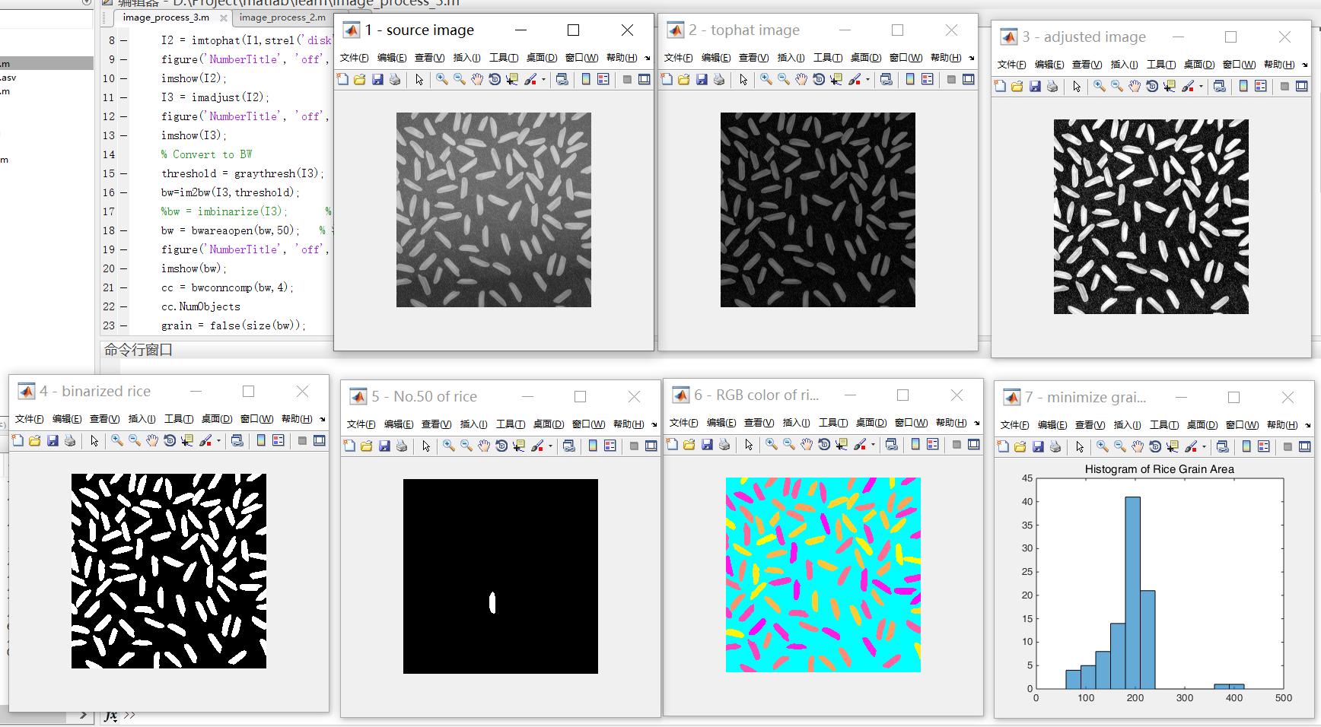Close the image_process_3.m tab
Screen dimensions: 1321x727
pos(223,17)
